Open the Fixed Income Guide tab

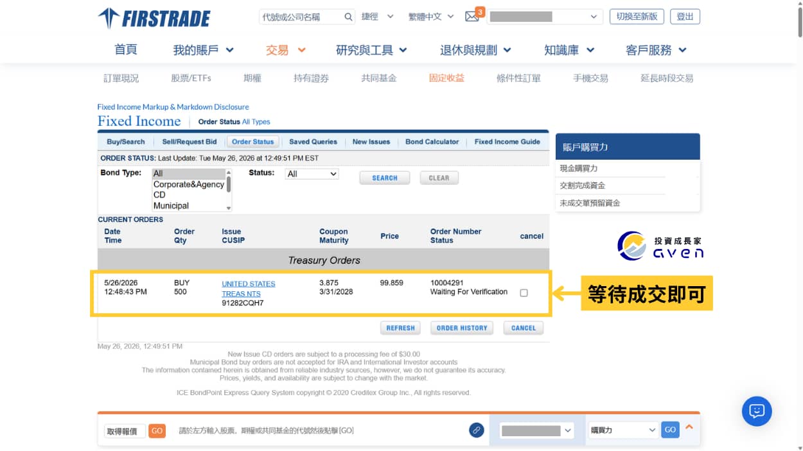pyautogui.click(x=507, y=142)
